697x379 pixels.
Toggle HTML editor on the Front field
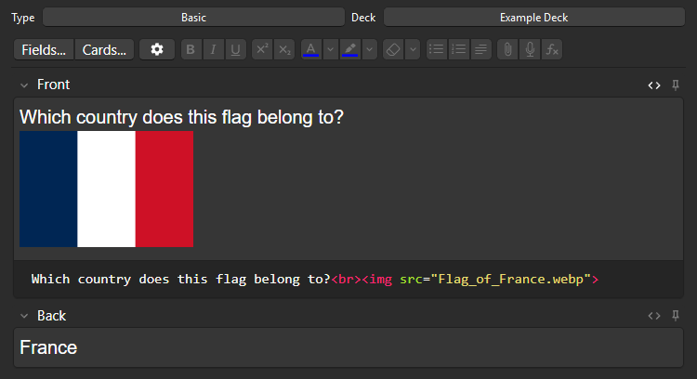tap(654, 85)
